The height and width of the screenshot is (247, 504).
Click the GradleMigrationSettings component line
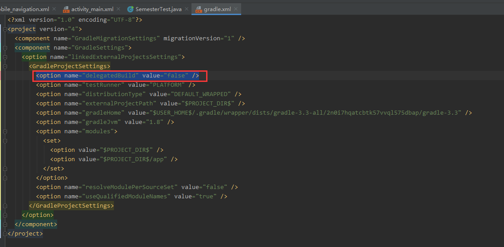click(x=130, y=39)
